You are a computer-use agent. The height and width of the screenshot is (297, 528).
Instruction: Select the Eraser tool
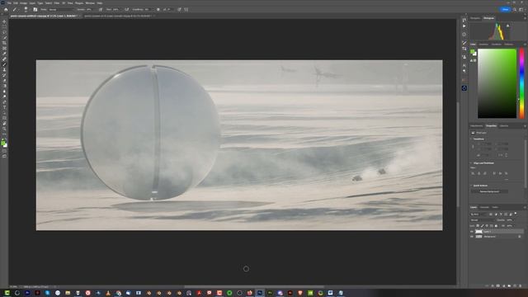point(4,81)
